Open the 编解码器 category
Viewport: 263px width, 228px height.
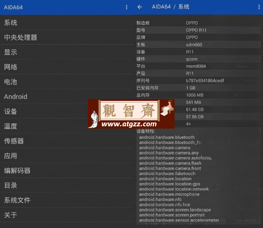(66, 171)
